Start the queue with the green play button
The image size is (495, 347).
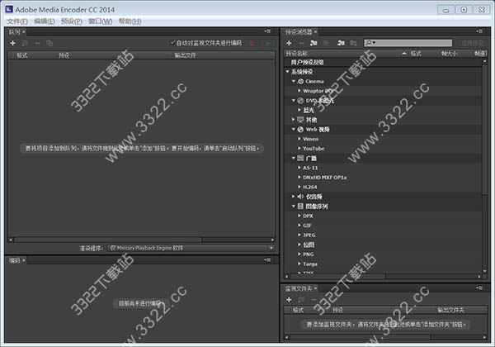click(x=267, y=43)
